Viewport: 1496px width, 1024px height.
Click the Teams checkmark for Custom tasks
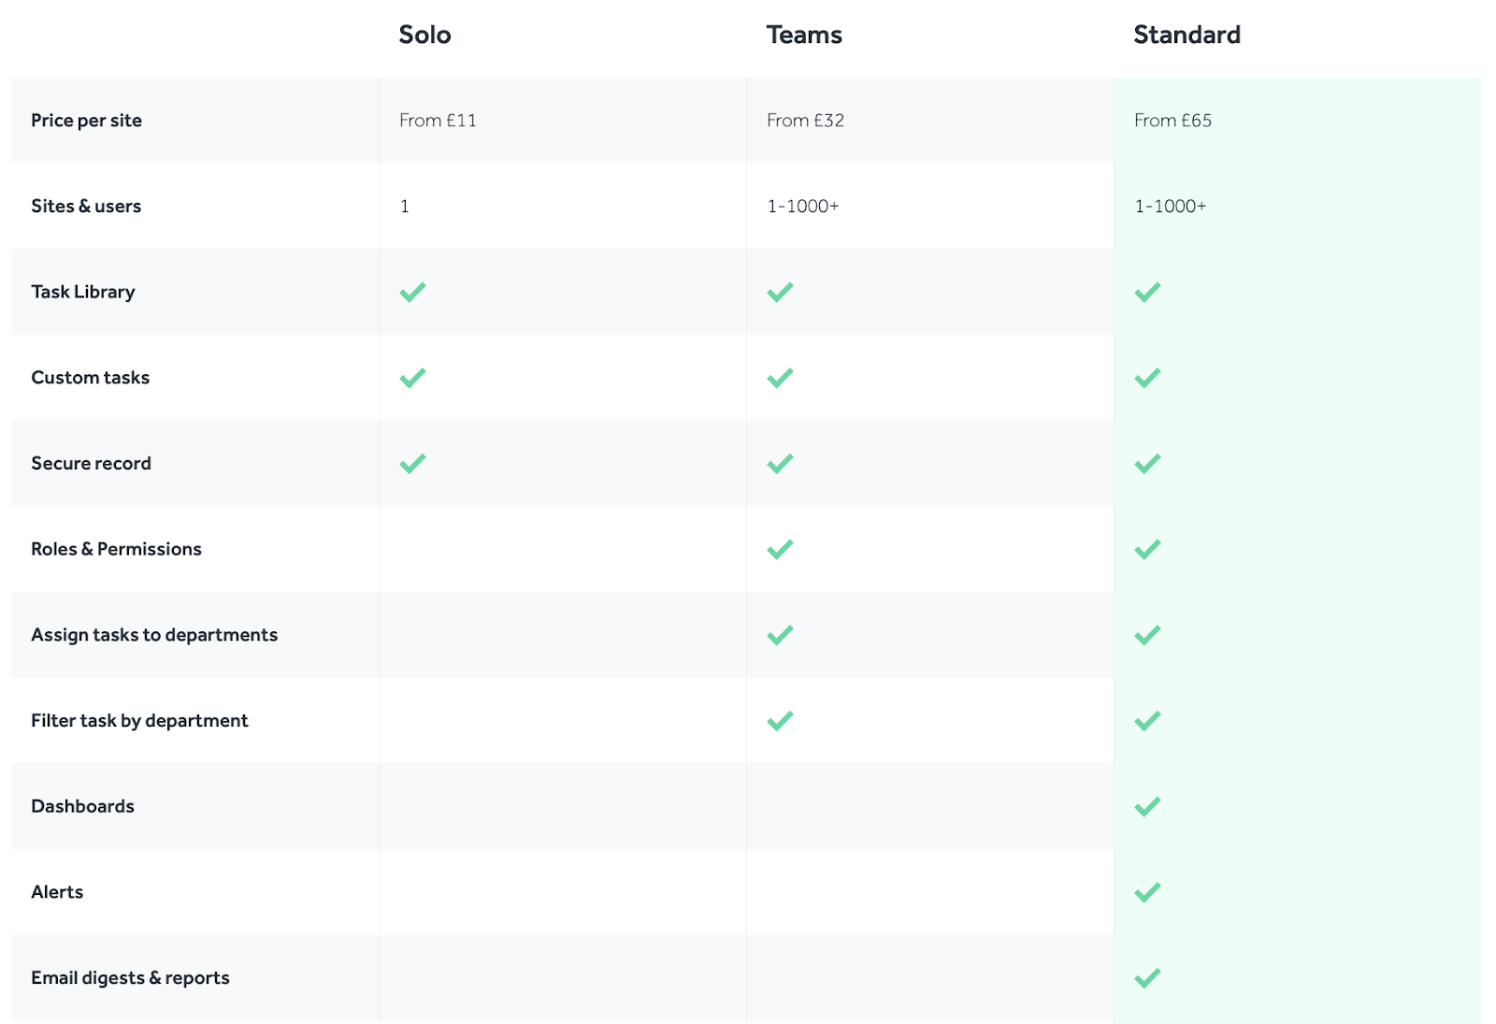point(780,378)
